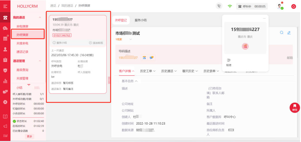Click the red power logout button
301x142 pixels.
coord(294,6)
